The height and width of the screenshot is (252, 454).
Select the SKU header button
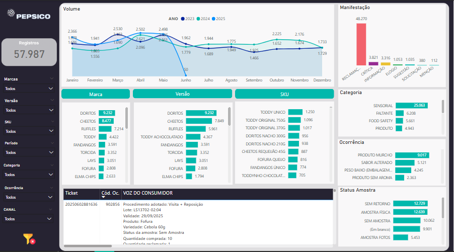tap(284, 94)
